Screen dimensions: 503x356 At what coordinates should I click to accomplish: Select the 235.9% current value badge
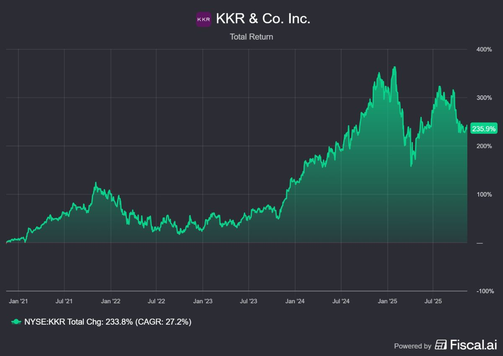(x=483, y=129)
